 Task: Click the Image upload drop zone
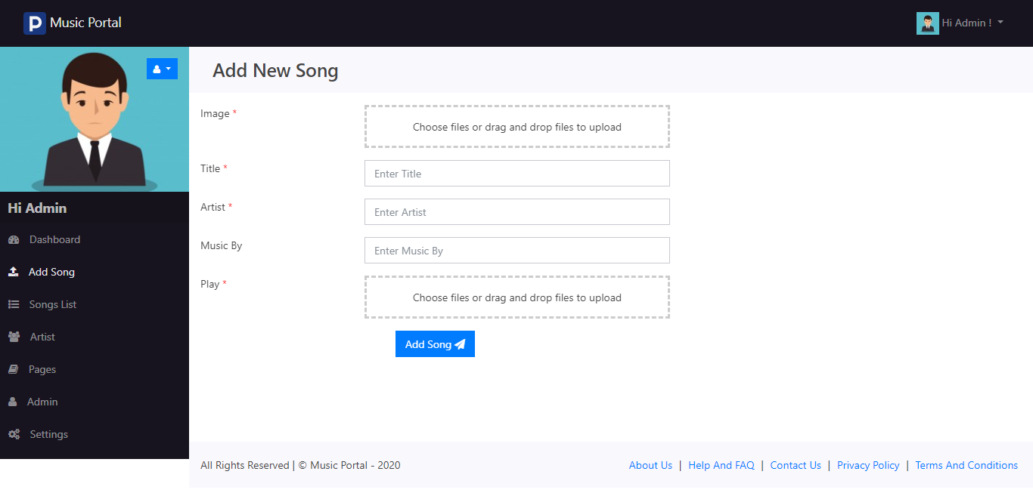[x=516, y=126]
